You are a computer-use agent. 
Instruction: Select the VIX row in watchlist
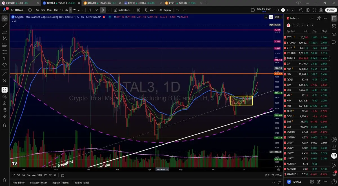pyautogui.click(x=307, y=95)
